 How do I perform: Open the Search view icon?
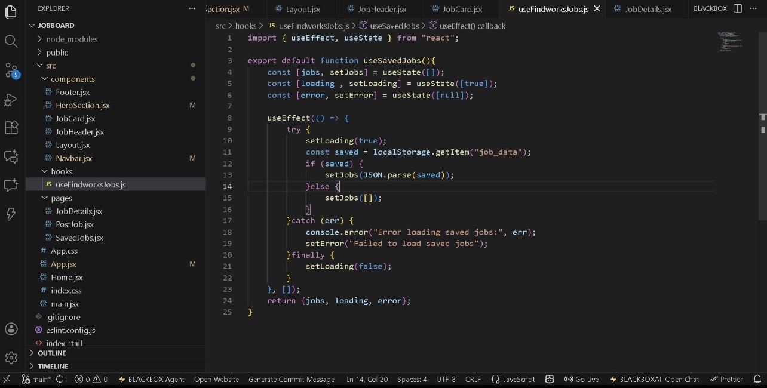[11, 41]
